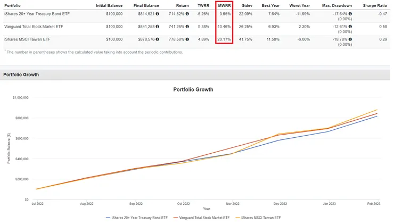Click info icon beside $814,521 final balance
The width and height of the screenshot is (394, 224).
157,14
